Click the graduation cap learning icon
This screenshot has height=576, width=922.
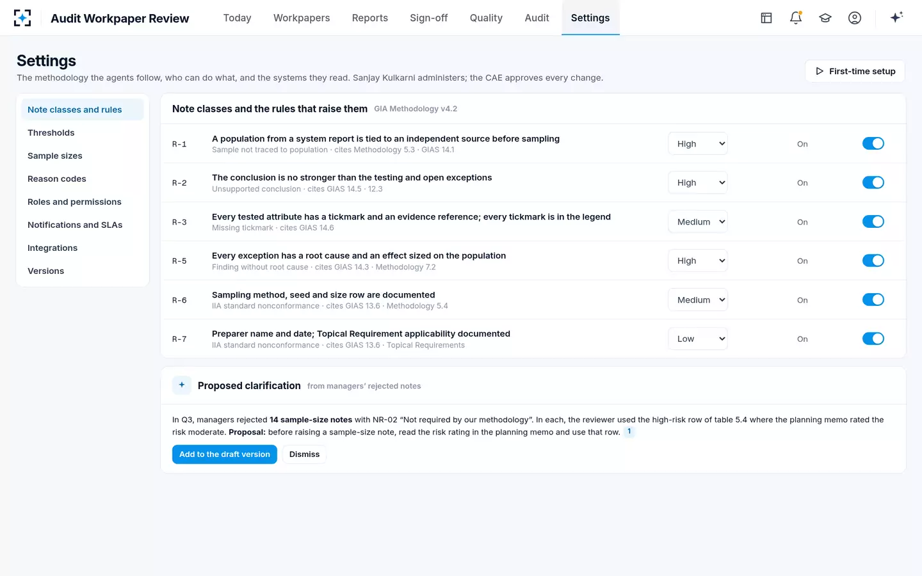pos(825,18)
